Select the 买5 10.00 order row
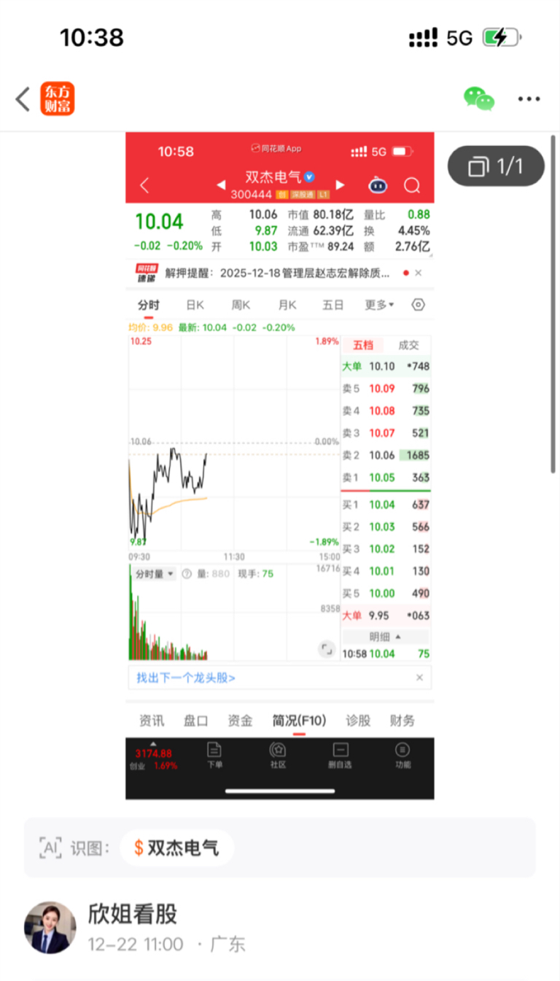This screenshot has height=981, width=560. coord(386,593)
